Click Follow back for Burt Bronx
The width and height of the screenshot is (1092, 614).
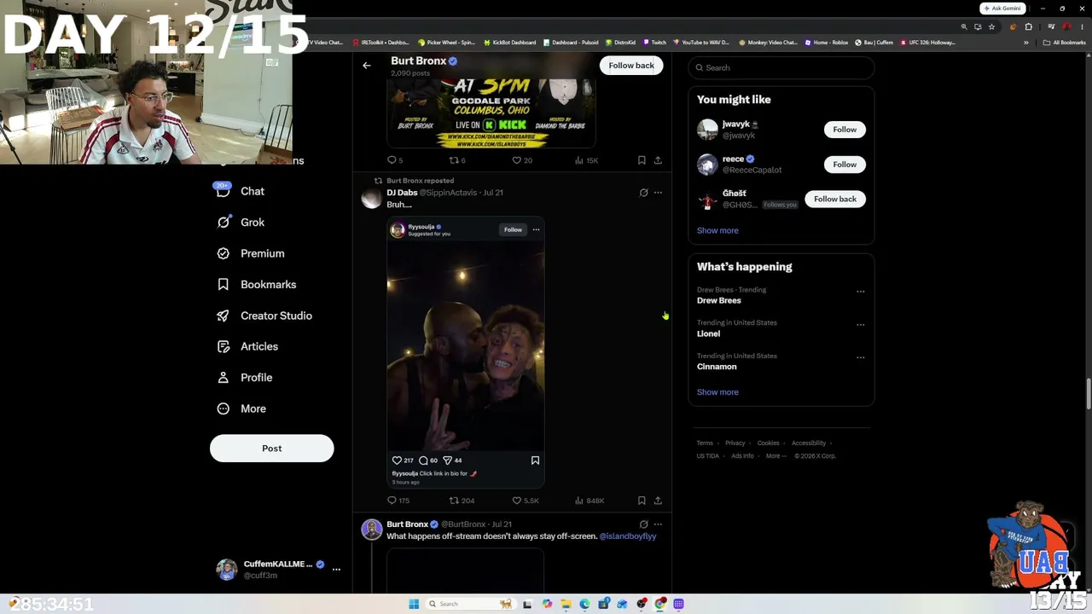coord(631,66)
